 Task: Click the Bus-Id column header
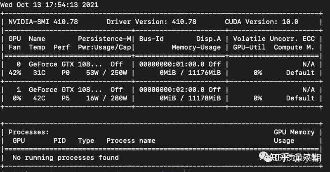tap(151, 39)
